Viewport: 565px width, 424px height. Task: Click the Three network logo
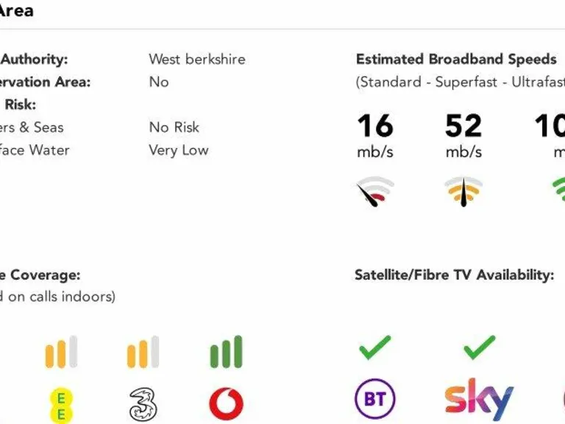(x=143, y=404)
